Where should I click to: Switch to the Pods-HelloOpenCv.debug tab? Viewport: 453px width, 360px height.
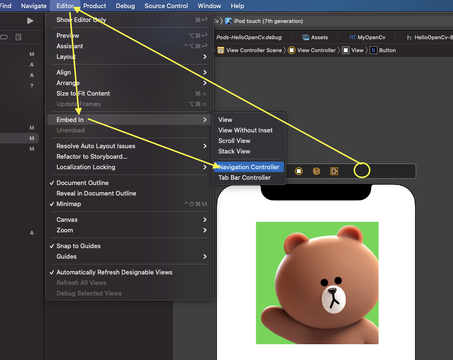[249, 37]
